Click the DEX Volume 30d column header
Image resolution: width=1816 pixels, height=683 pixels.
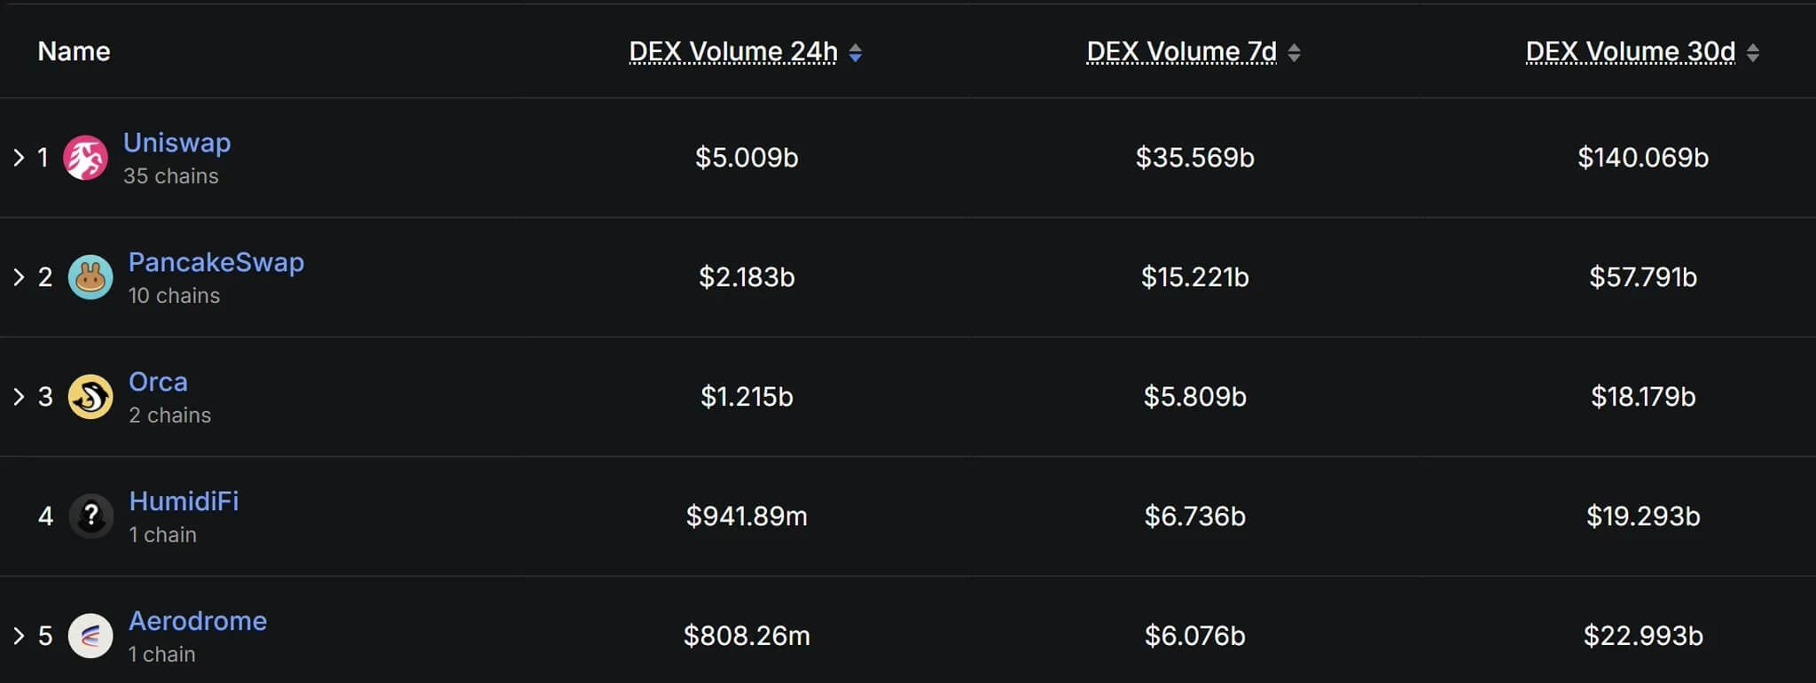[x=1630, y=52]
